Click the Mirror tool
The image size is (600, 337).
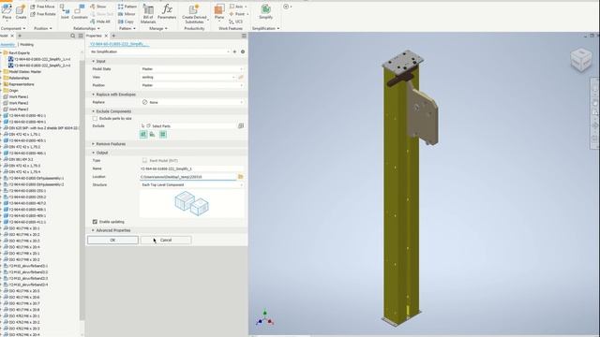[127, 14]
